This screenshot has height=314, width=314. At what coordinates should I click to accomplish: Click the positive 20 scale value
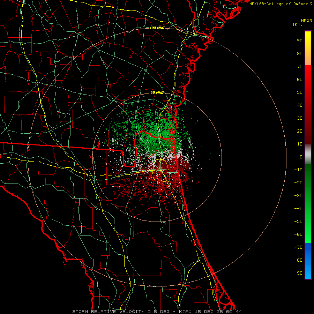click(x=300, y=131)
